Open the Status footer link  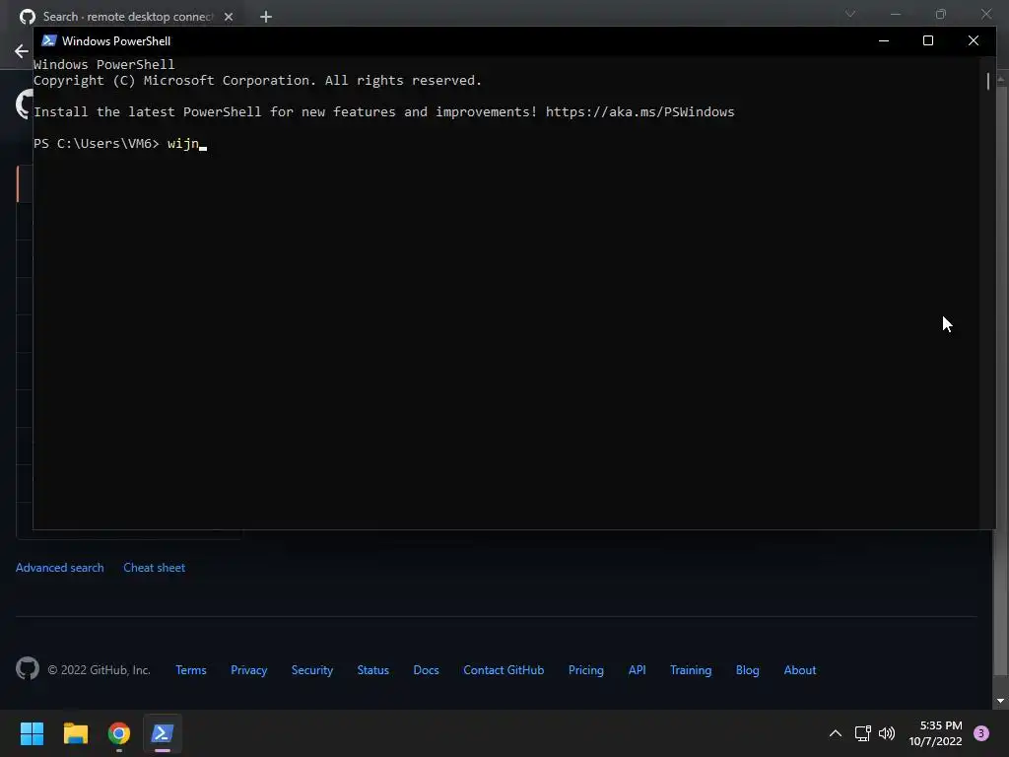(x=373, y=670)
